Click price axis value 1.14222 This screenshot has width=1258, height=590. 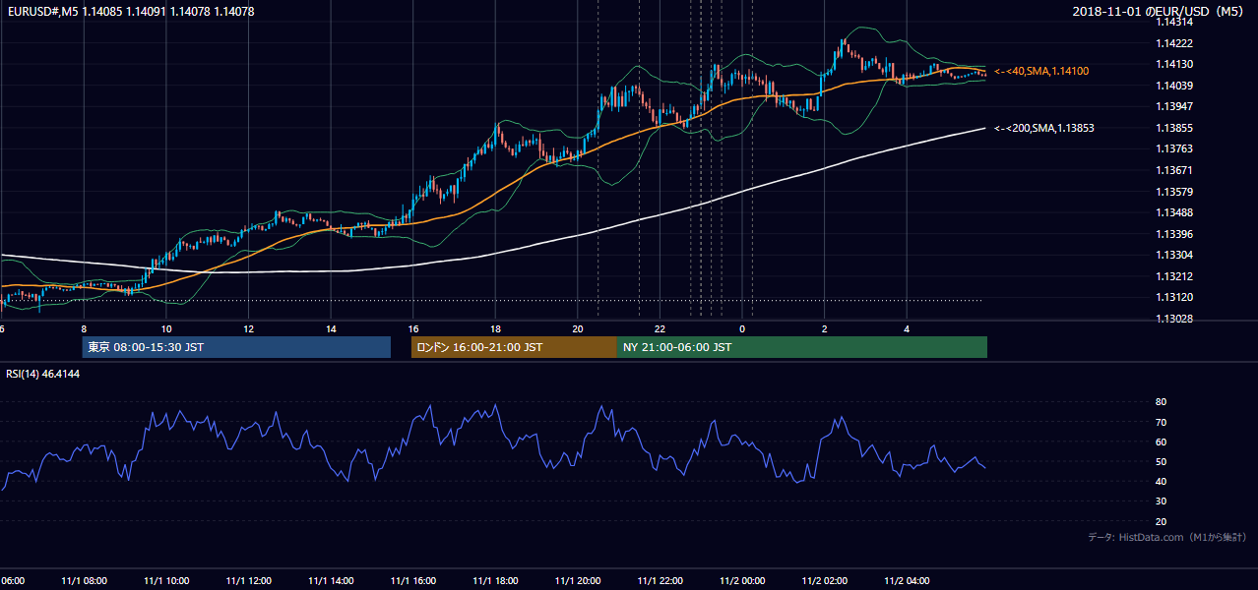[x=1174, y=43]
